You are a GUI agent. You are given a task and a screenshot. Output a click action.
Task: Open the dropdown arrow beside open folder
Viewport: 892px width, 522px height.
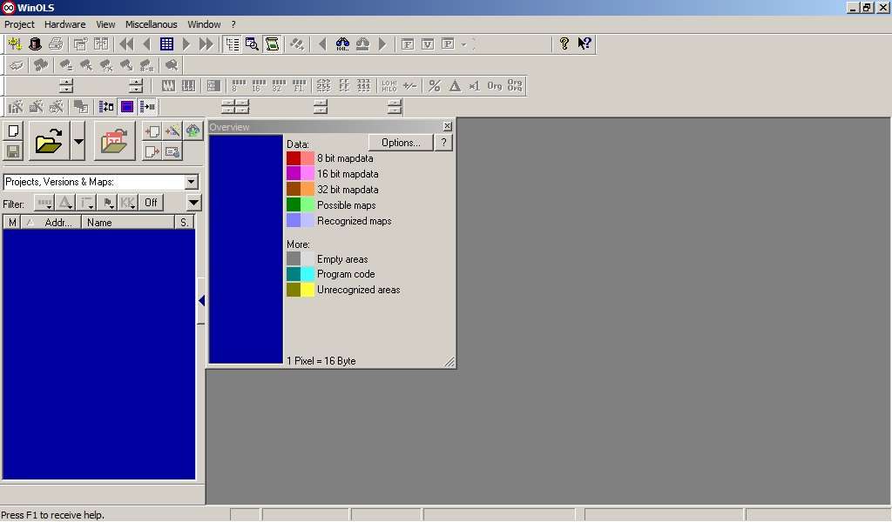(x=78, y=141)
